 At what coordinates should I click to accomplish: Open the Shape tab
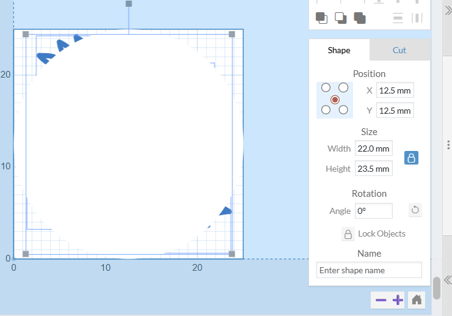tap(339, 50)
